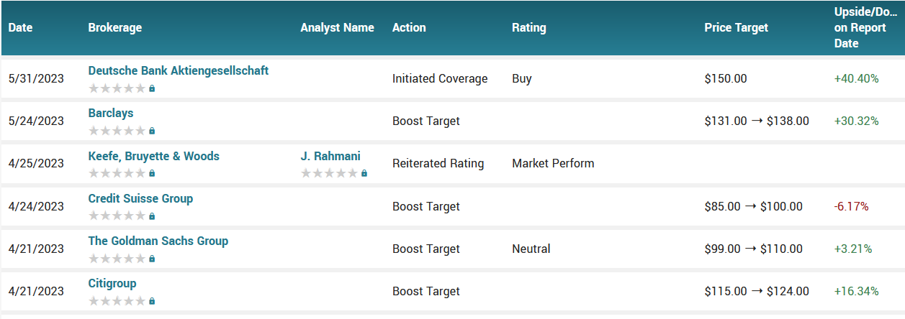Click the $99.00 → $110.00 price target
This screenshot has height=319, width=905.
click(754, 249)
